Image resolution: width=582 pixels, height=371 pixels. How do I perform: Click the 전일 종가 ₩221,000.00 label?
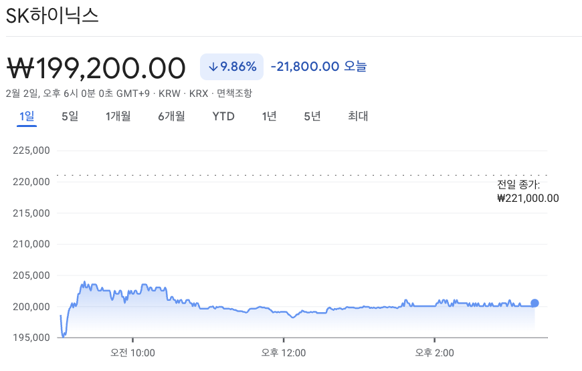coord(528,191)
